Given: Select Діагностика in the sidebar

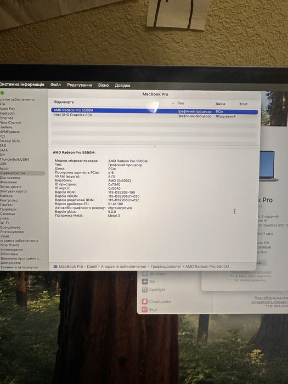Looking at the screenshot, I should tap(10, 178).
